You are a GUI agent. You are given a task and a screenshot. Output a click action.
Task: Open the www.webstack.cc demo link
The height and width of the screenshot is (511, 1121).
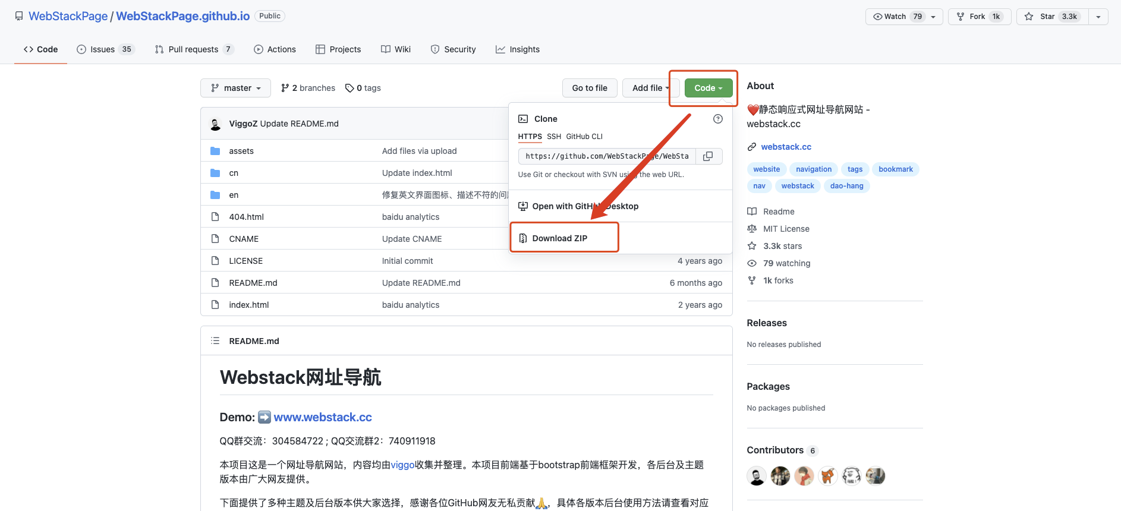pos(323,417)
